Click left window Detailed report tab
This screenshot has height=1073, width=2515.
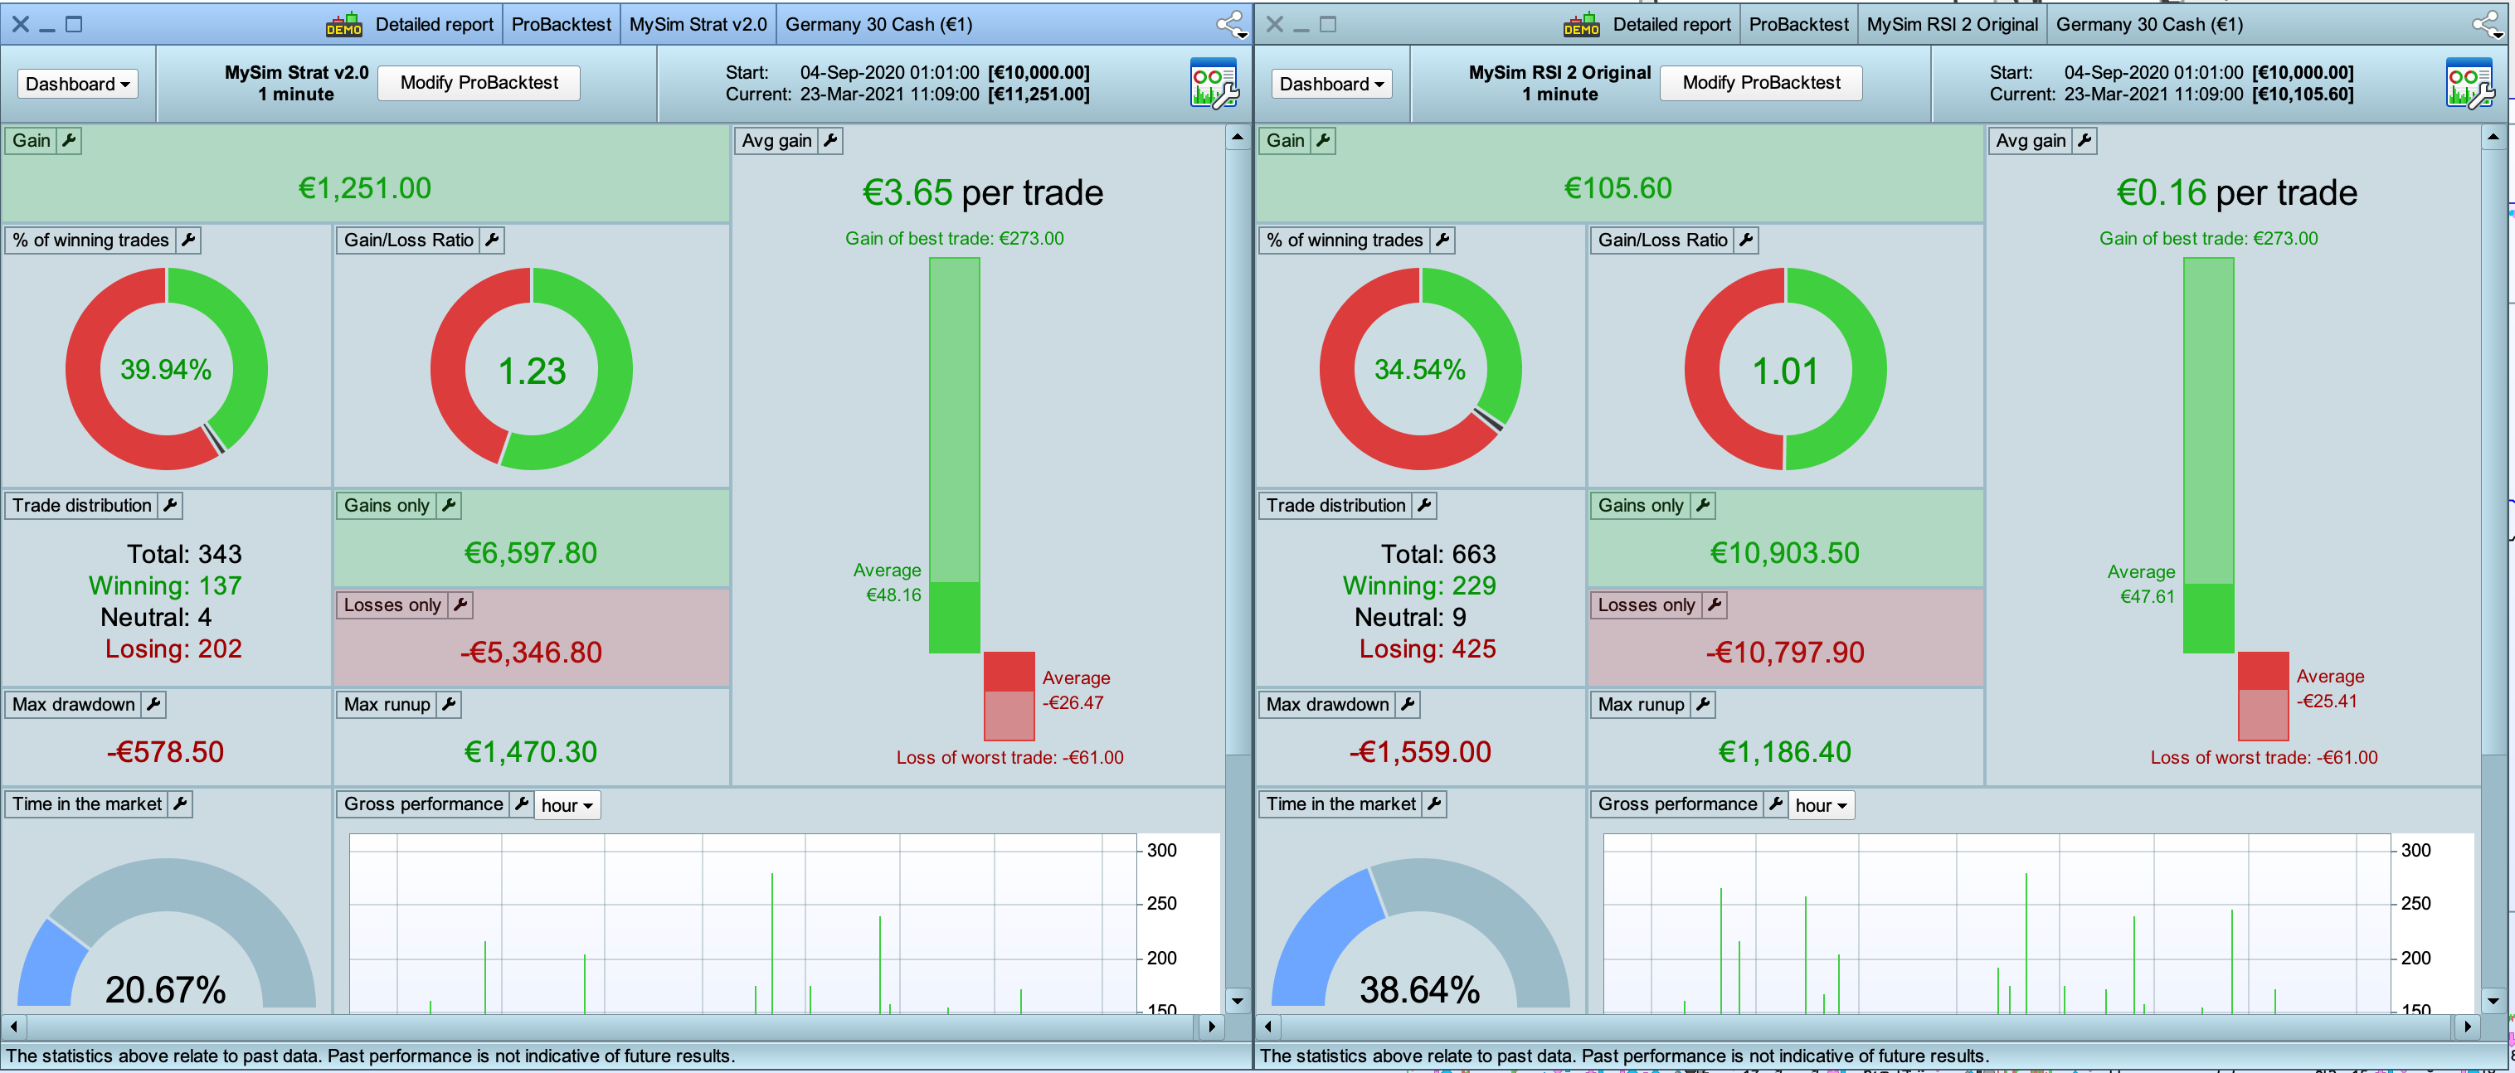(434, 24)
